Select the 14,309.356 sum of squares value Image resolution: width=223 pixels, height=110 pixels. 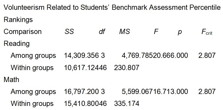click(82, 56)
